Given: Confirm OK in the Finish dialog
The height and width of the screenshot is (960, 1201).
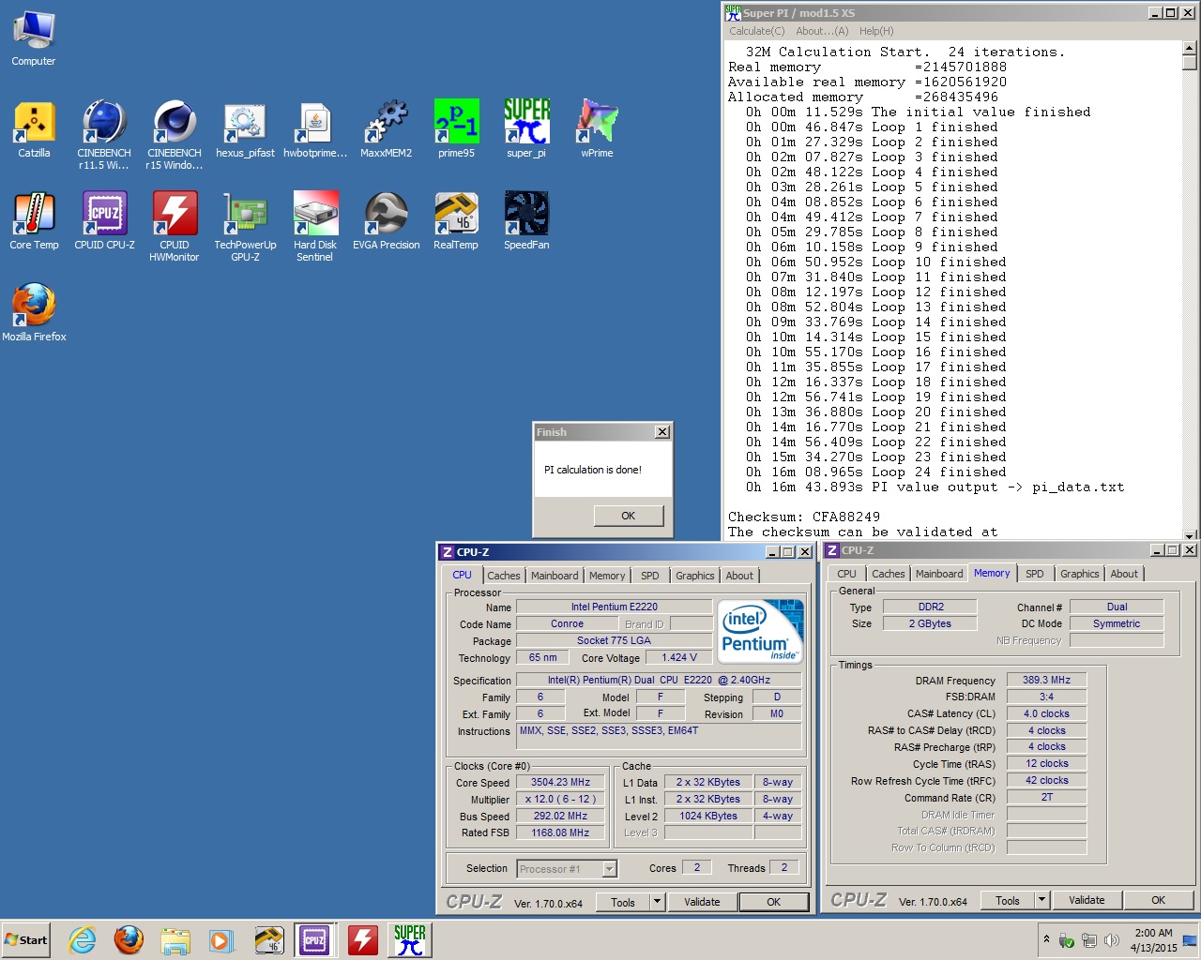Looking at the screenshot, I should pos(628,516).
